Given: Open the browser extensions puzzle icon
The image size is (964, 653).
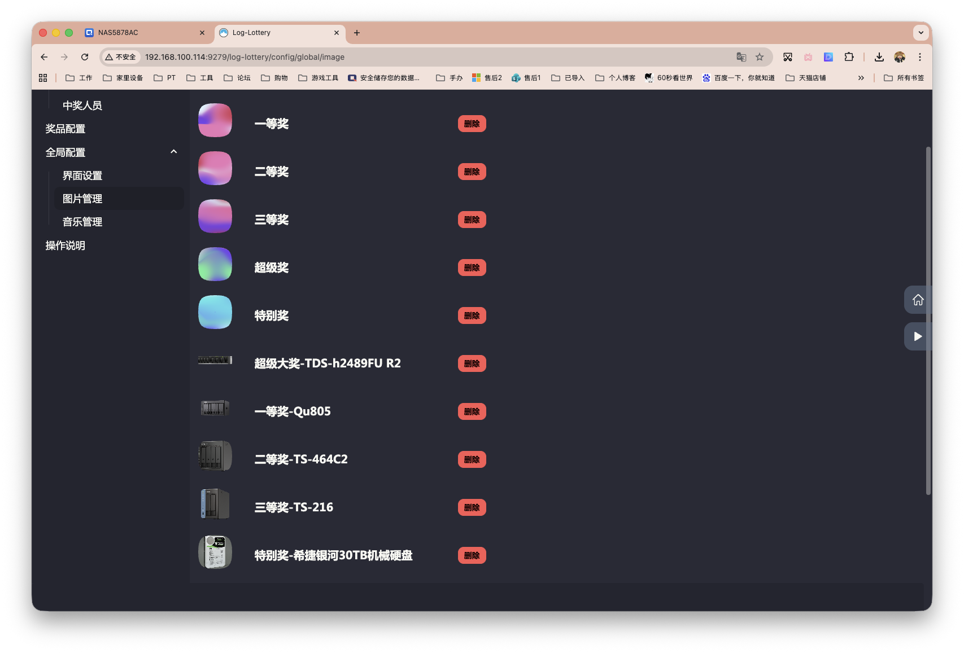Looking at the screenshot, I should (849, 57).
